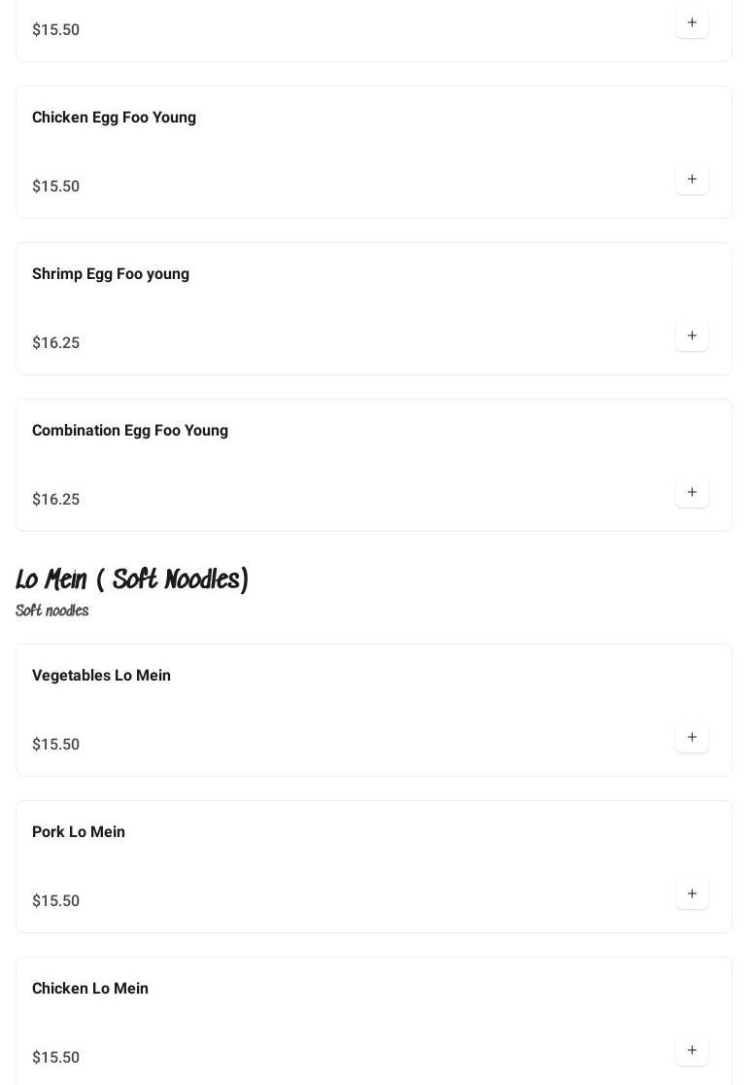Click the $15.50 price under Vegetables Lo Mein
Viewport: 748px width, 1085px height.
click(56, 745)
